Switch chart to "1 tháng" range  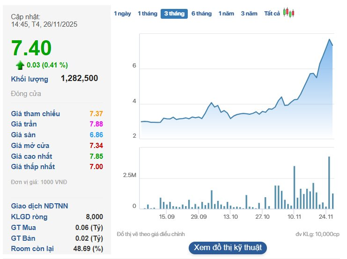(x=147, y=14)
